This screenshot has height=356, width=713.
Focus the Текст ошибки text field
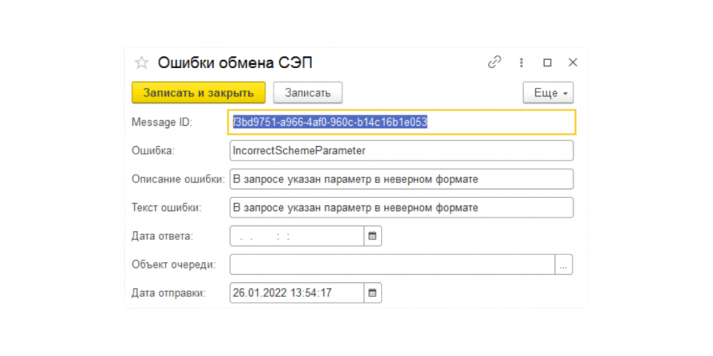click(x=401, y=208)
